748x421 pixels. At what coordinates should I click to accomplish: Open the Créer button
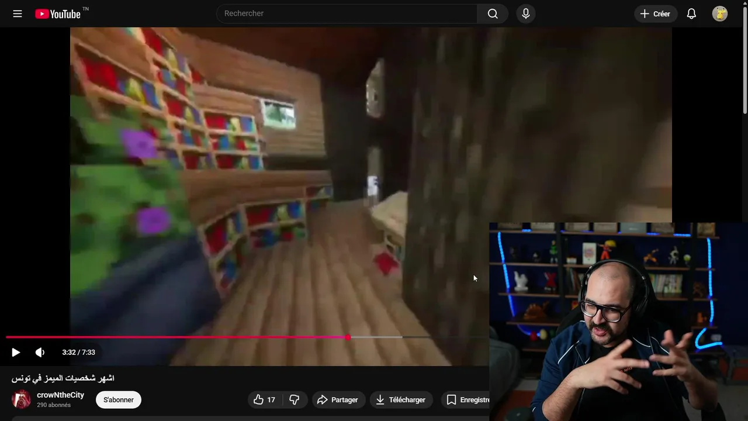click(656, 13)
